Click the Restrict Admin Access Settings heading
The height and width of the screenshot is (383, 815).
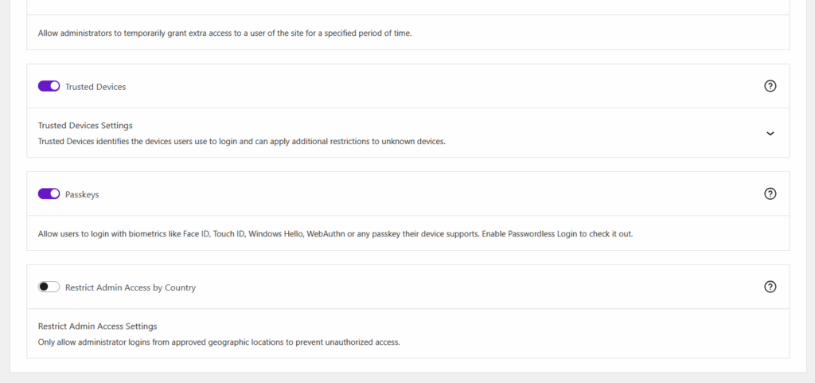point(97,326)
